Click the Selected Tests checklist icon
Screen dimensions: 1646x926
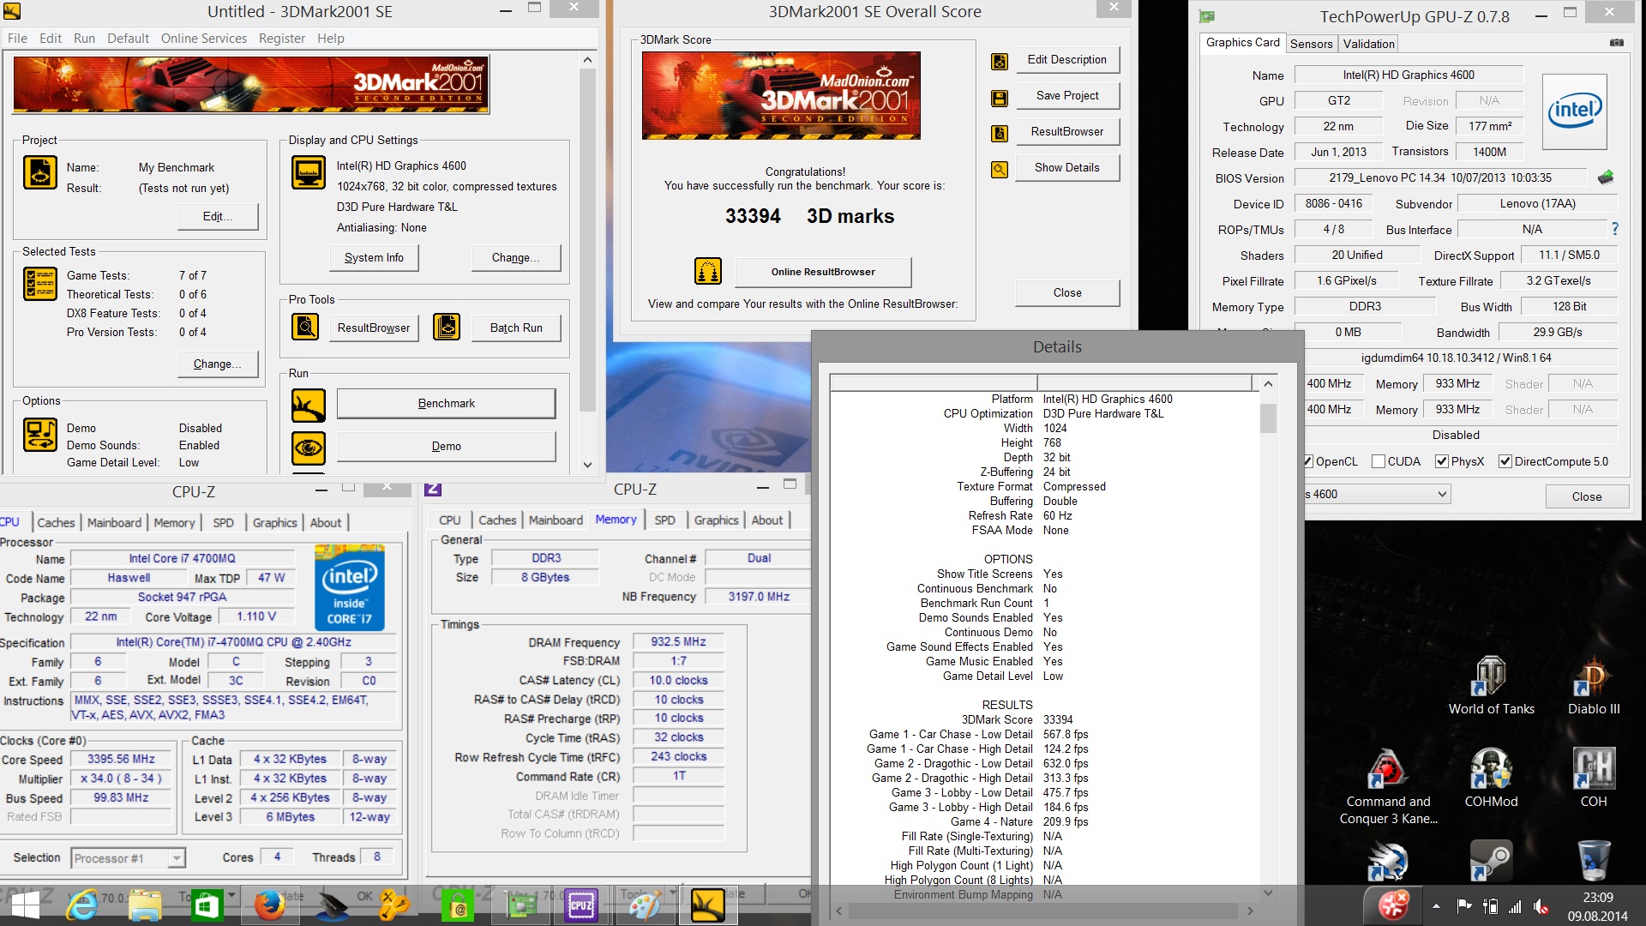pos(39,283)
